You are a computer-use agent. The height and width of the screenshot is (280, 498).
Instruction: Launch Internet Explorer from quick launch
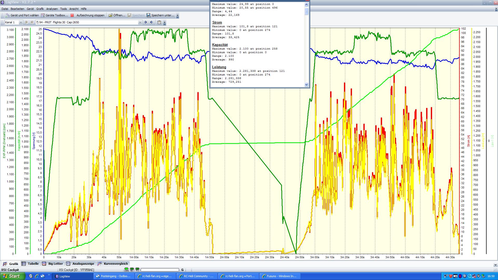coord(37,276)
